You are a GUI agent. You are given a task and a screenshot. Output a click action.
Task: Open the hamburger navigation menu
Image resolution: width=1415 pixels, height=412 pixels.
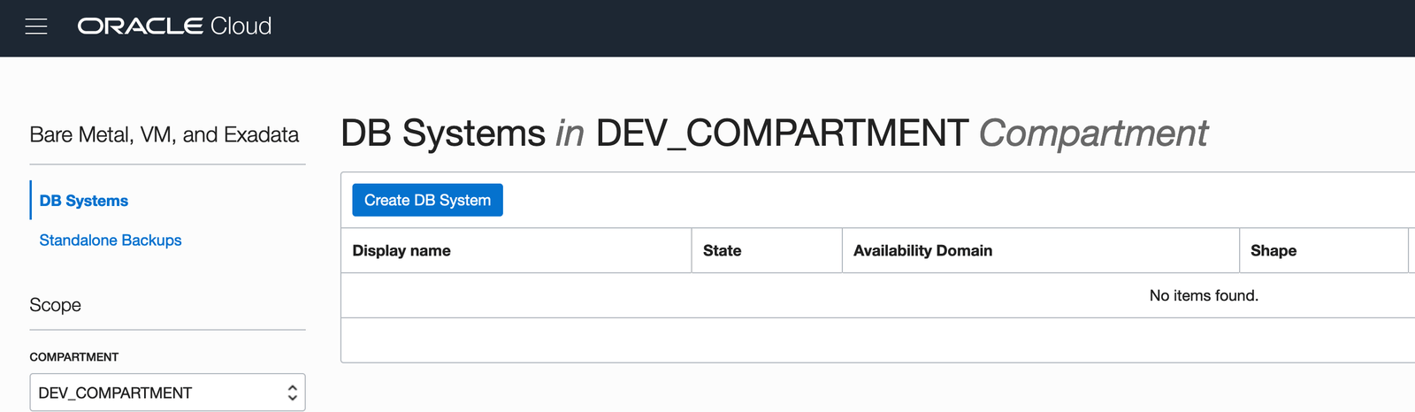(36, 27)
